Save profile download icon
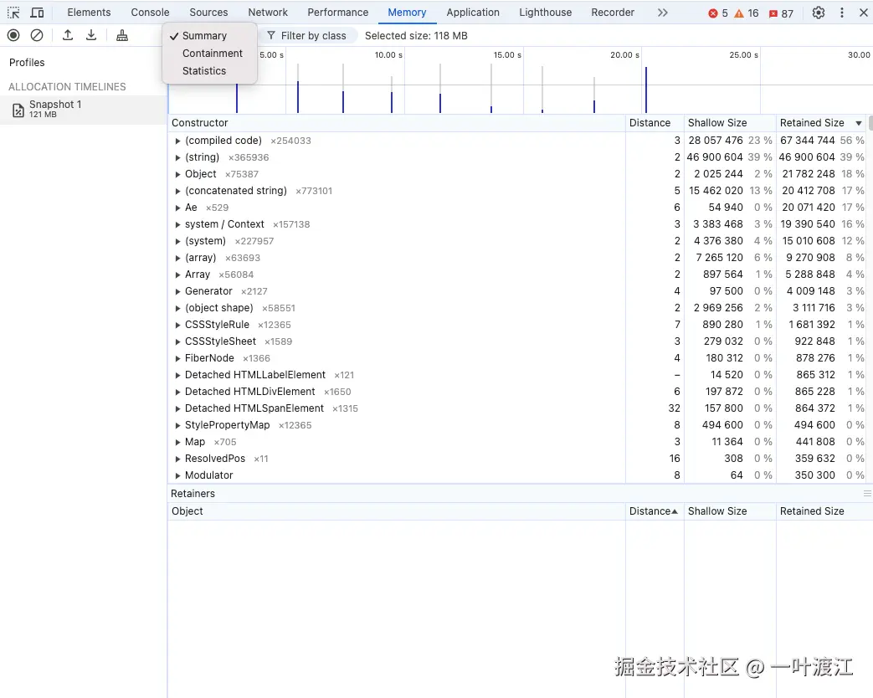This screenshot has height=698, width=873. click(91, 36)
